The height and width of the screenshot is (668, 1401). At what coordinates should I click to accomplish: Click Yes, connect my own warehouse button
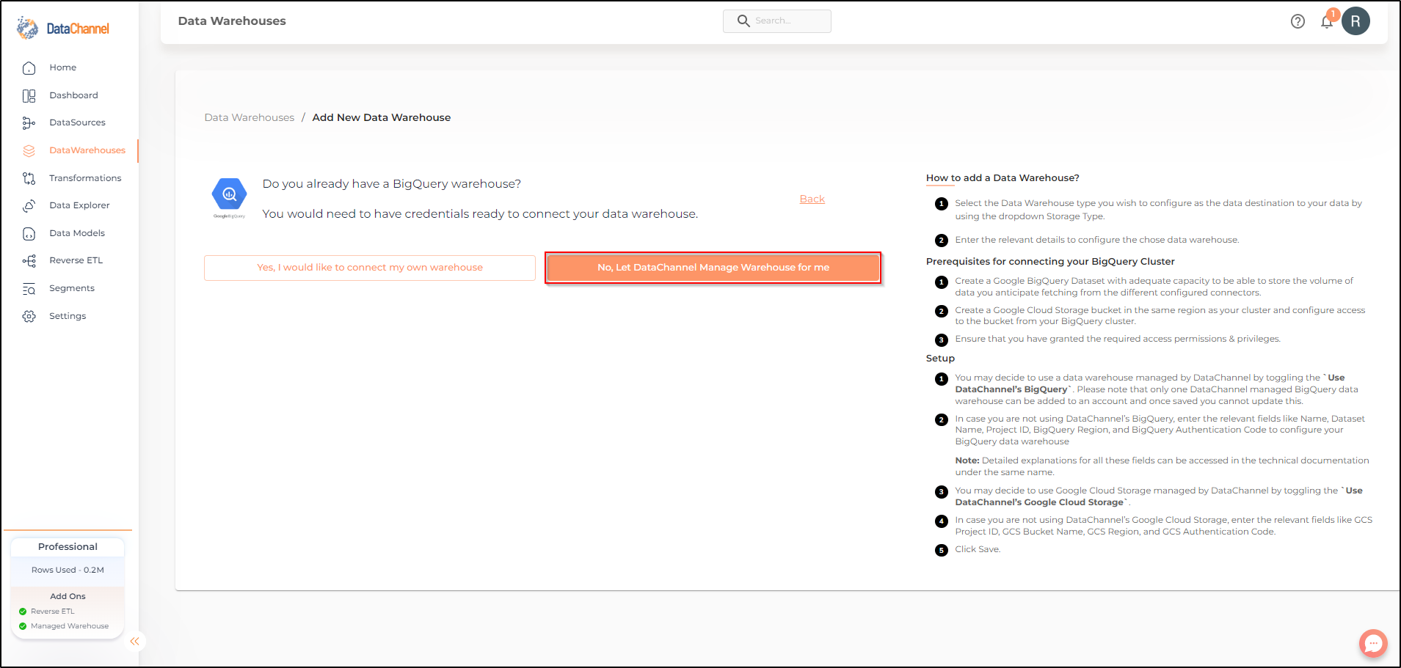click(370, 268)
